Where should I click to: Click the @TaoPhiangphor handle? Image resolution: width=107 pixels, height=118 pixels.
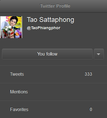[x=43, y=28]
